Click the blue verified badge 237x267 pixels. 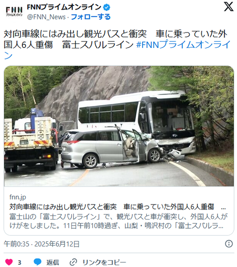coord(107,7)
